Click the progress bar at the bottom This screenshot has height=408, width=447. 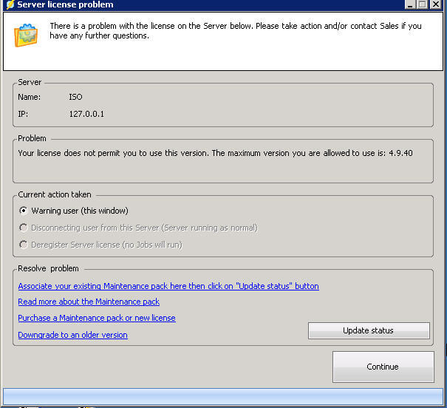pyautogui.click(x=222, y=396)
